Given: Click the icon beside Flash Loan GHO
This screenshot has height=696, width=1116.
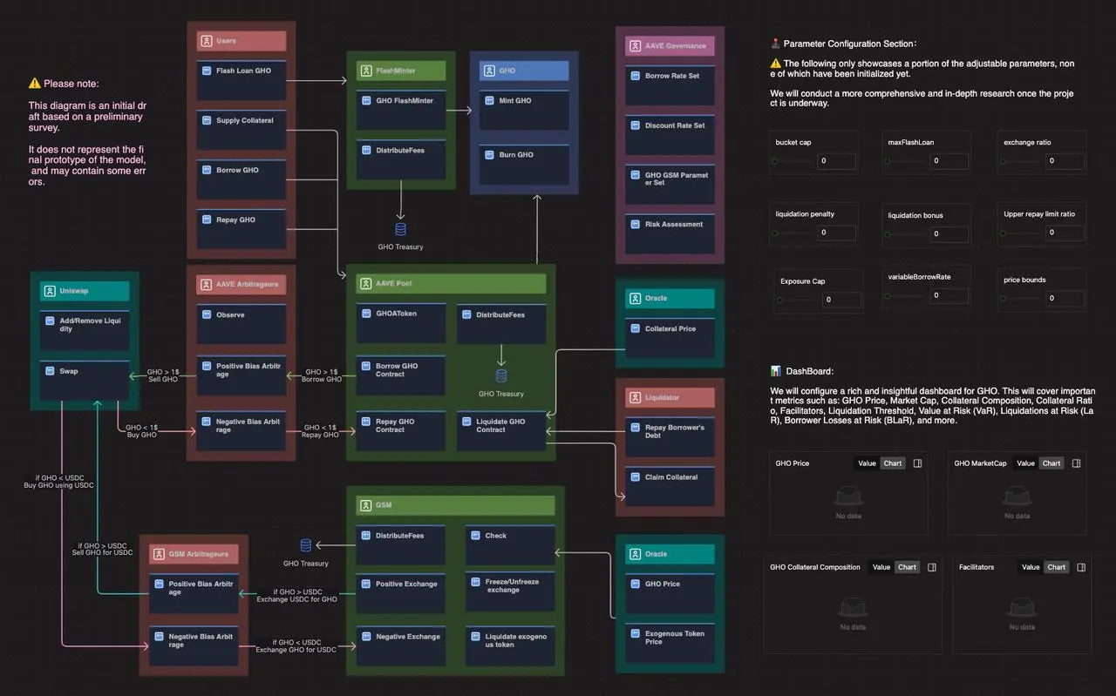Looking at the screenshot, I should (207, 71).
